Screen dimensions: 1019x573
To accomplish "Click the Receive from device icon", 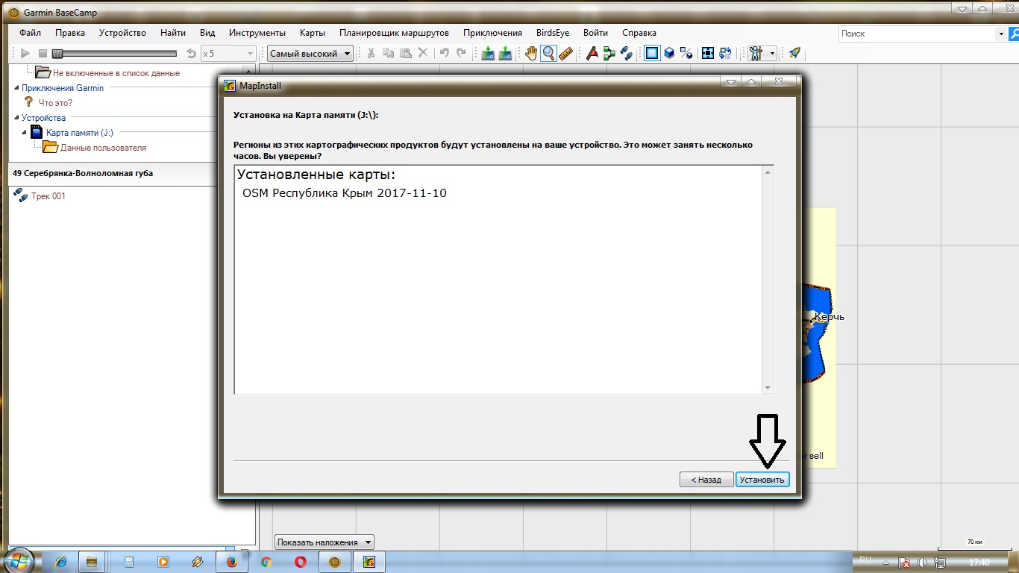I will pos(505,53).
